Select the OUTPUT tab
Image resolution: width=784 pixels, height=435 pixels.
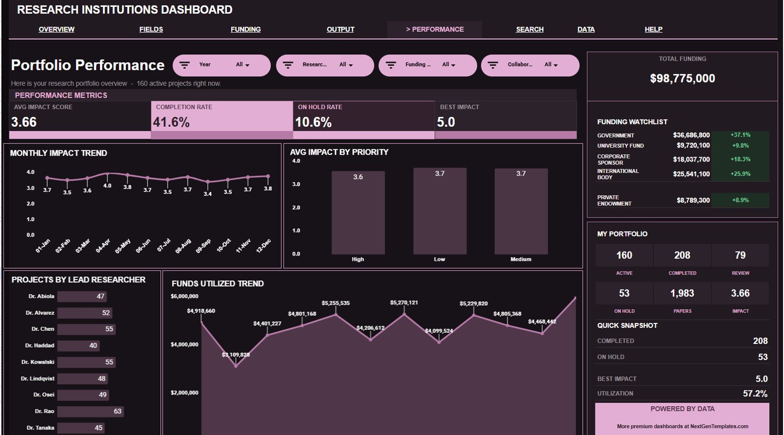341,29
